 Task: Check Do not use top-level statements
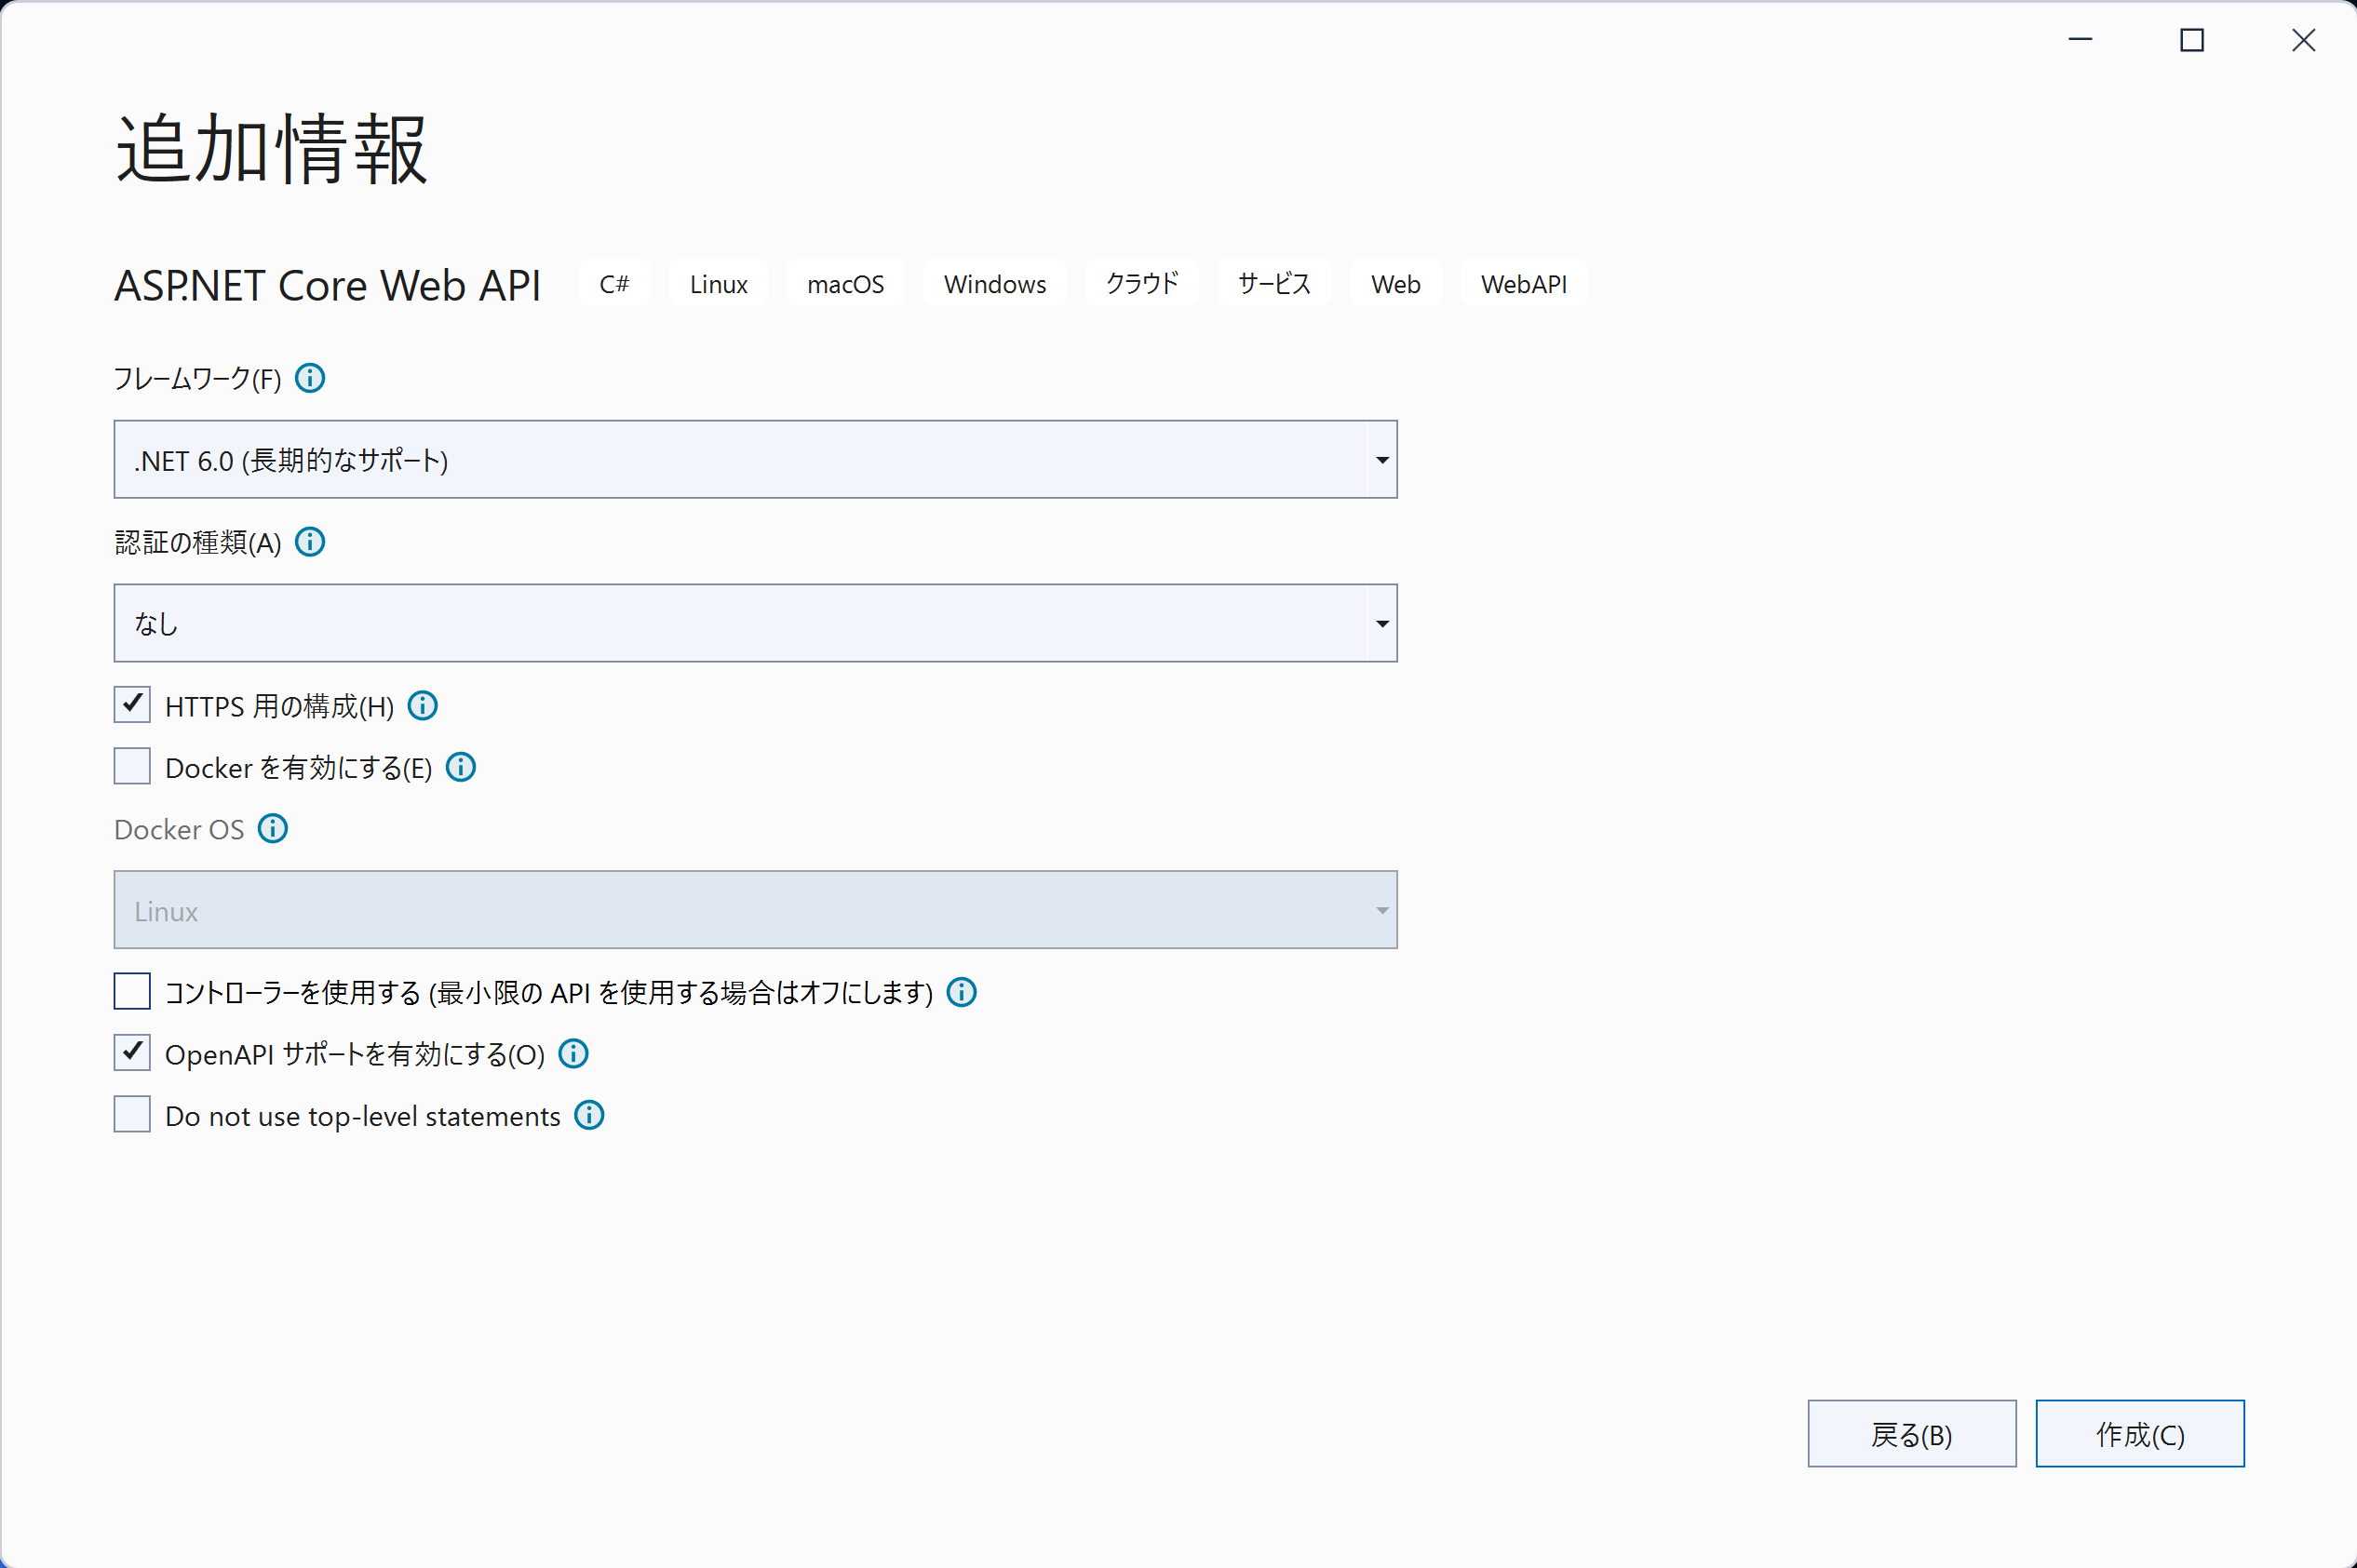click(x=132, y=1115)
